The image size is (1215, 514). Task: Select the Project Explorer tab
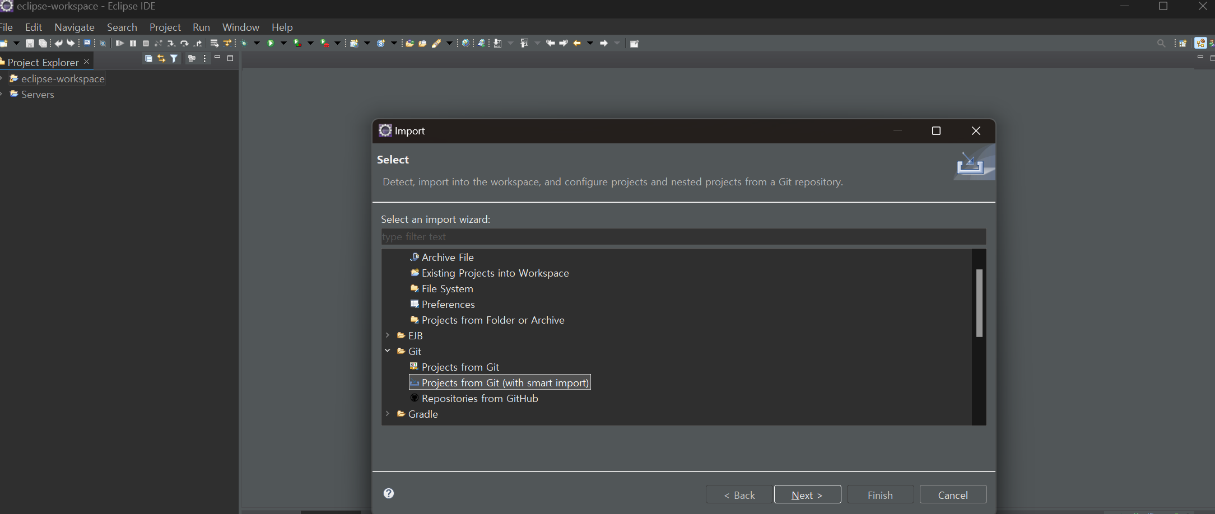pos(43,62)
